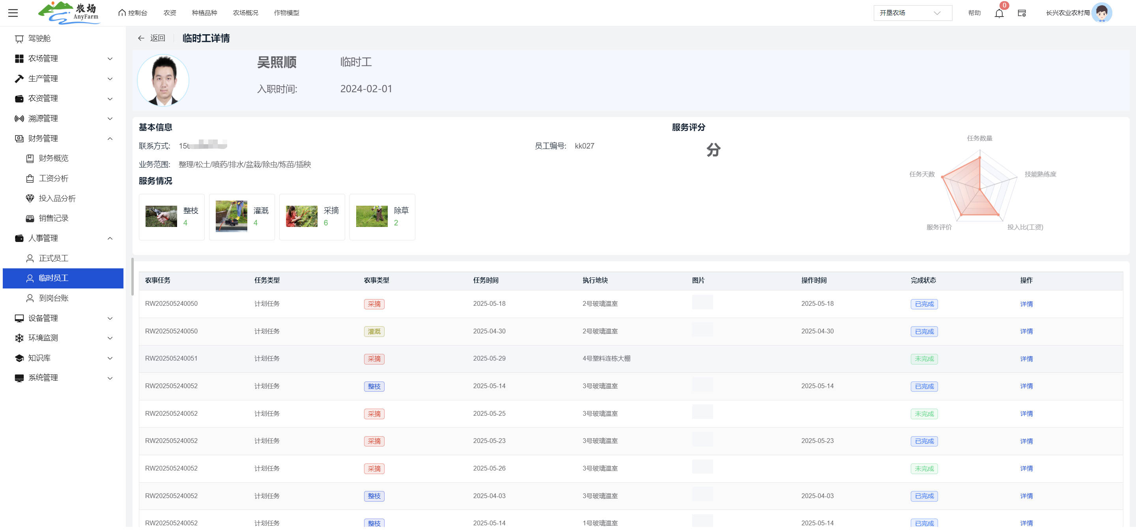Open 驾驶舱 dashboard sidebar icon
The image size is (1136, 532).
19,39
